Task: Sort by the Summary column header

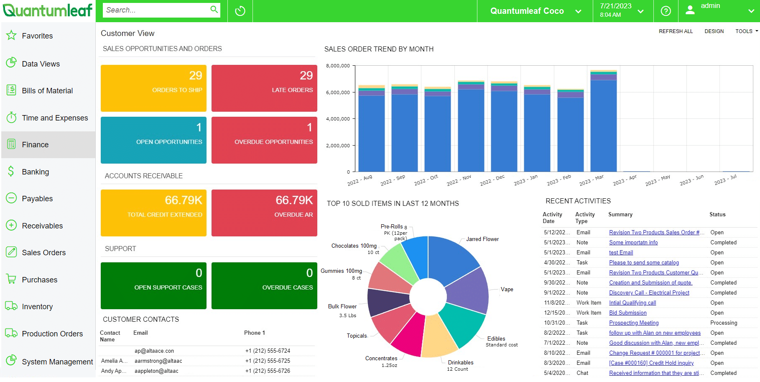Action: pos(620,215)
